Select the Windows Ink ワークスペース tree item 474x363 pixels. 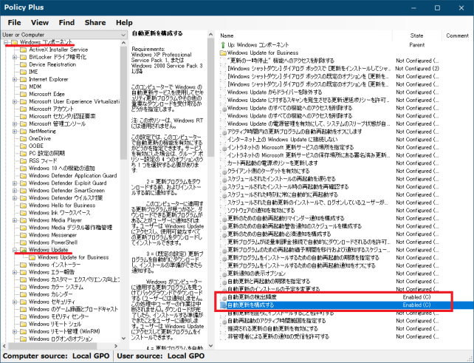pyautogui.click(x=59, y=213)
